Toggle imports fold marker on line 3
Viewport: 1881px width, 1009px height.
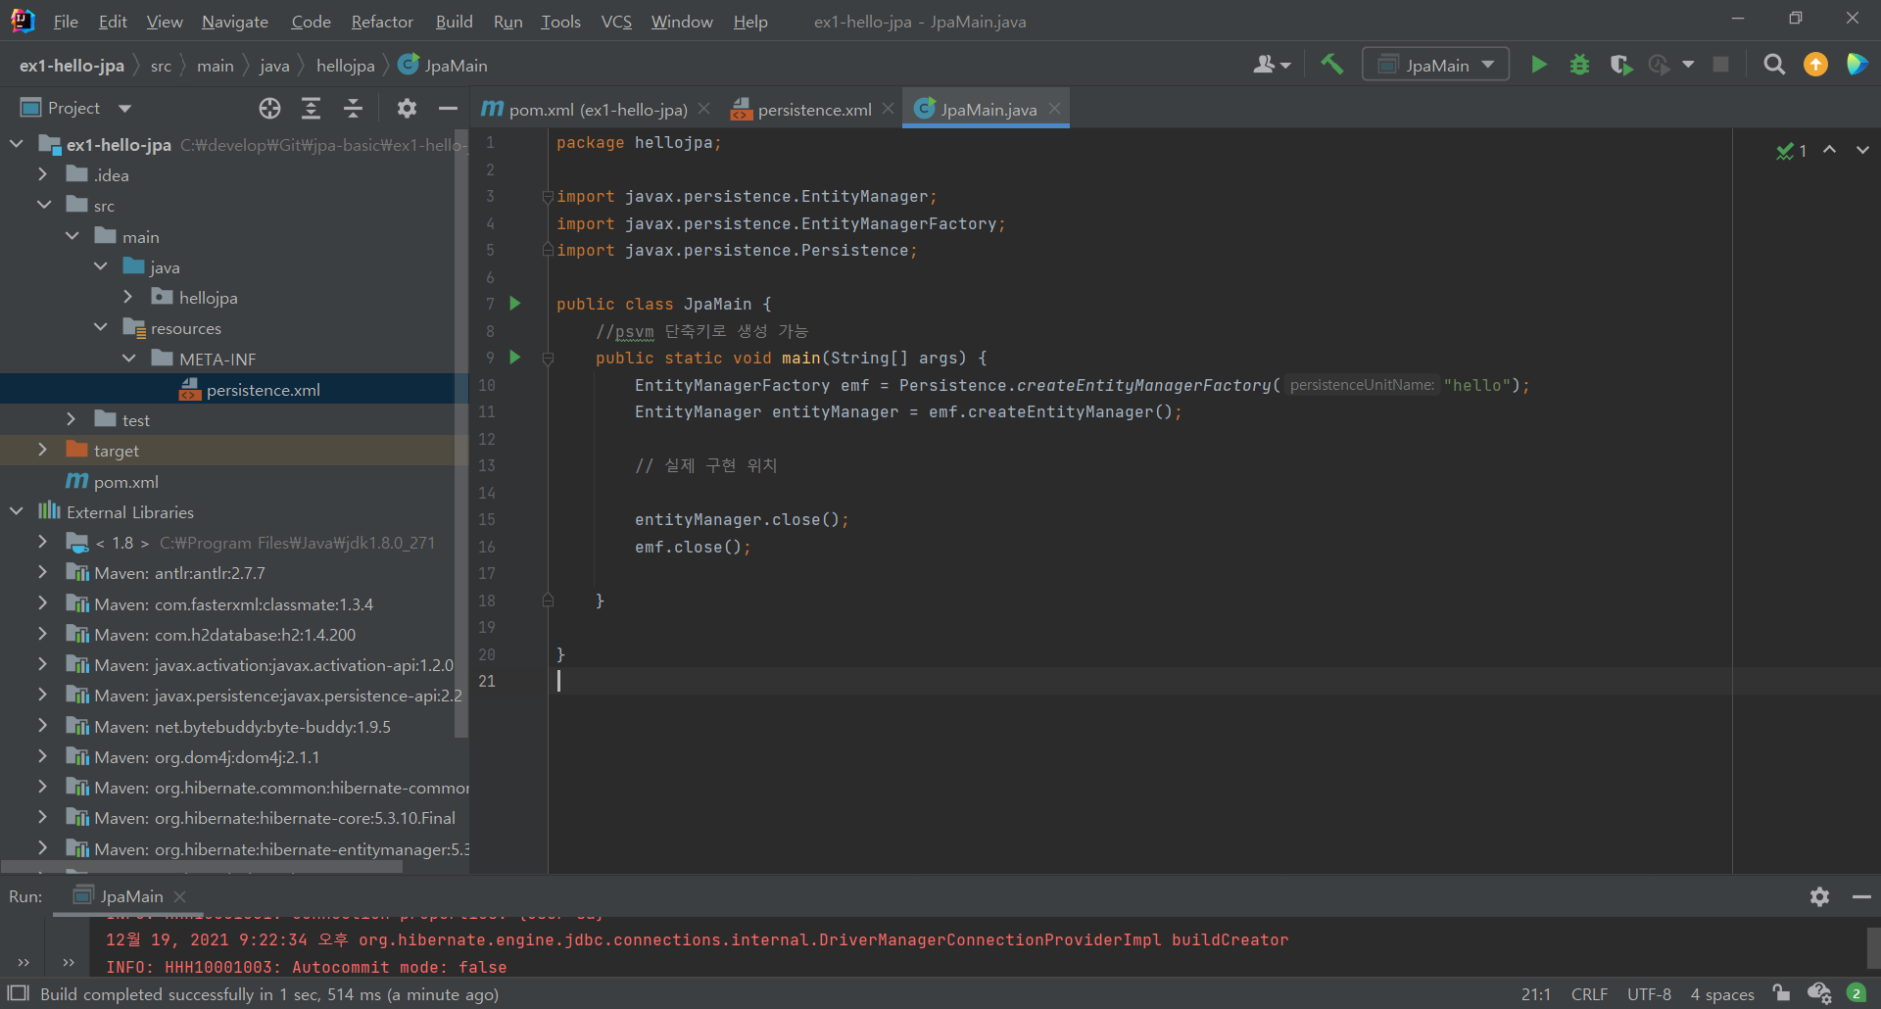coord(549,197)
